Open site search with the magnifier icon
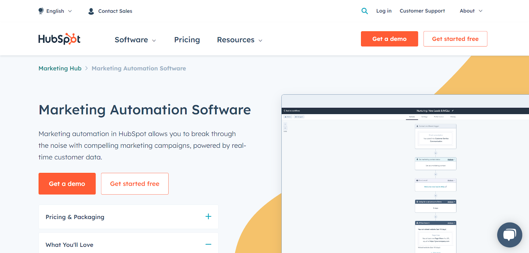This screenshot has height=253, width=529. click(365, 11)
